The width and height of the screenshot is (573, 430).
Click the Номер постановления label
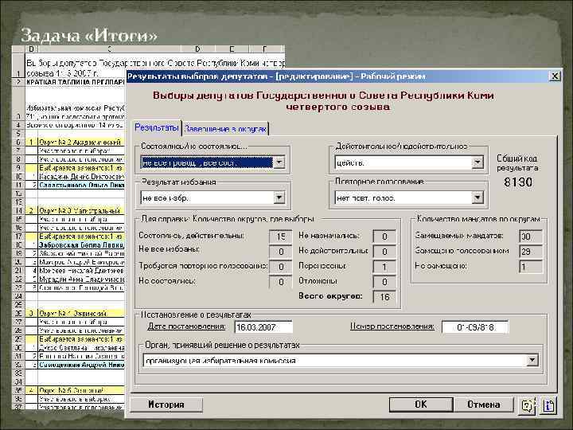pos(392,326)
